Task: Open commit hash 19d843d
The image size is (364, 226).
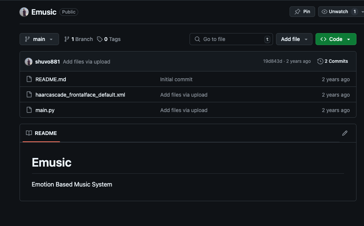Action: coord(272,61)
